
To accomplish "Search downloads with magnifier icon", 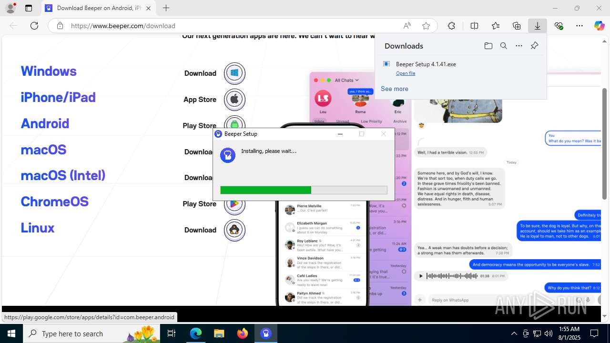I will [503, 46].
